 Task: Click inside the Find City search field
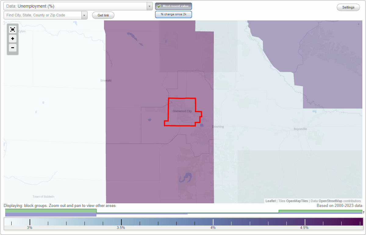(43, 15)
